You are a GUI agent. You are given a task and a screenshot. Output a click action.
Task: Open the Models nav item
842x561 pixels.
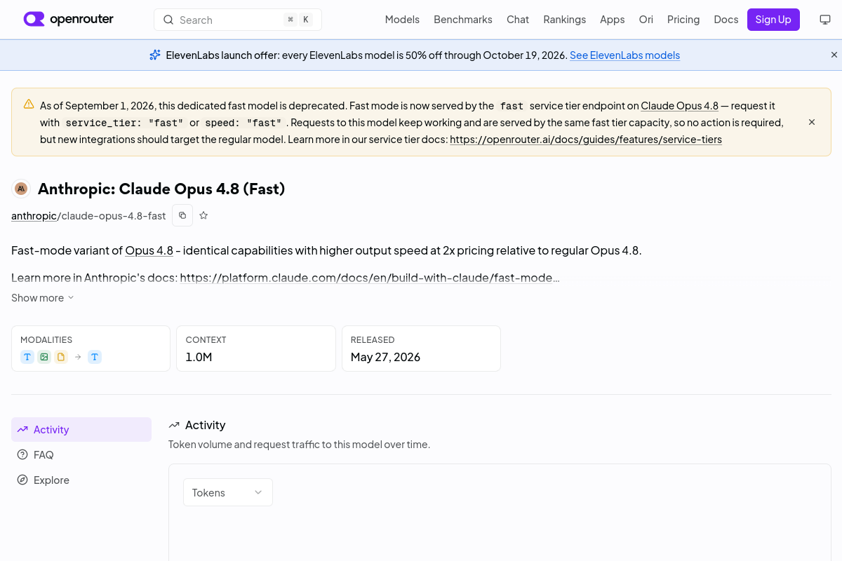pyautogui.click(x=402, y=20)
